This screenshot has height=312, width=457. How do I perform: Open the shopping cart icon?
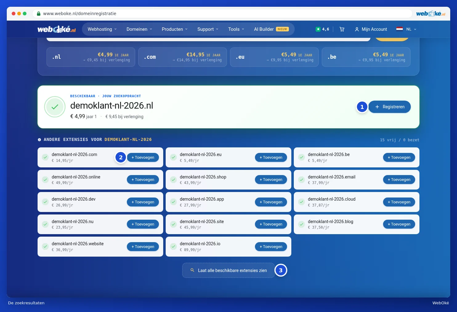[342, 29]
